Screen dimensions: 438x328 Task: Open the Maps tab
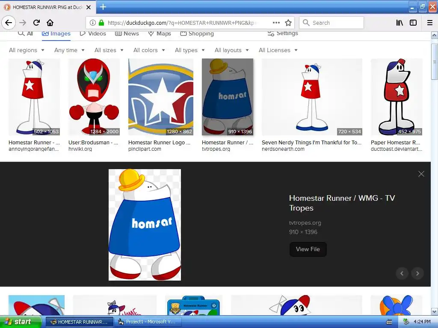pos(160,33)
